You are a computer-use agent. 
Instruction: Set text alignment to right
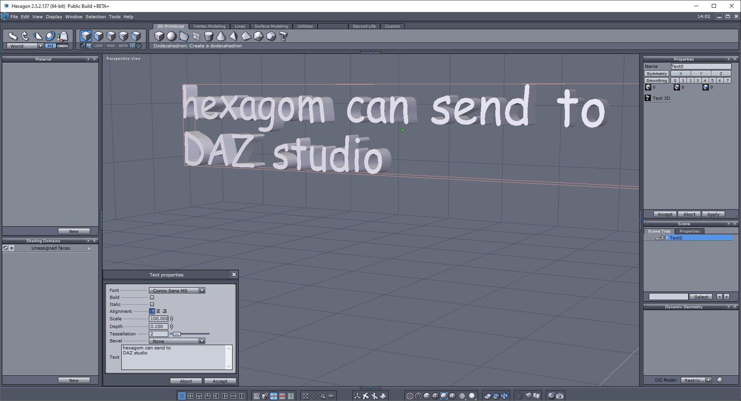164,311
